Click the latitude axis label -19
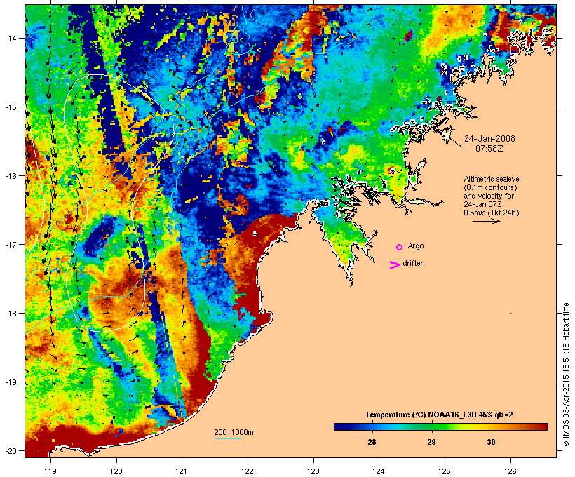 point(10,382)
